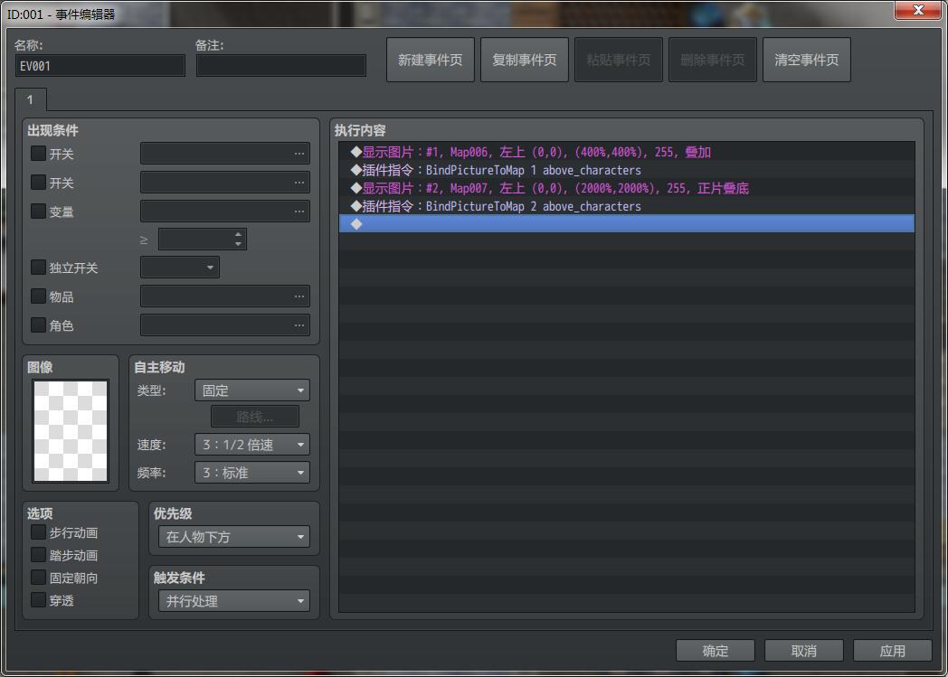Click the down arrow of the variable value spinner
Image resolution: width=948 pixels, height=677 pixels.
coord(238,244)
